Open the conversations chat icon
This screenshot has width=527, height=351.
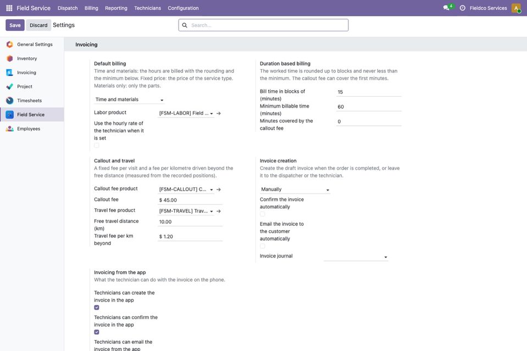pyautogui.click(x=446, y=8)
